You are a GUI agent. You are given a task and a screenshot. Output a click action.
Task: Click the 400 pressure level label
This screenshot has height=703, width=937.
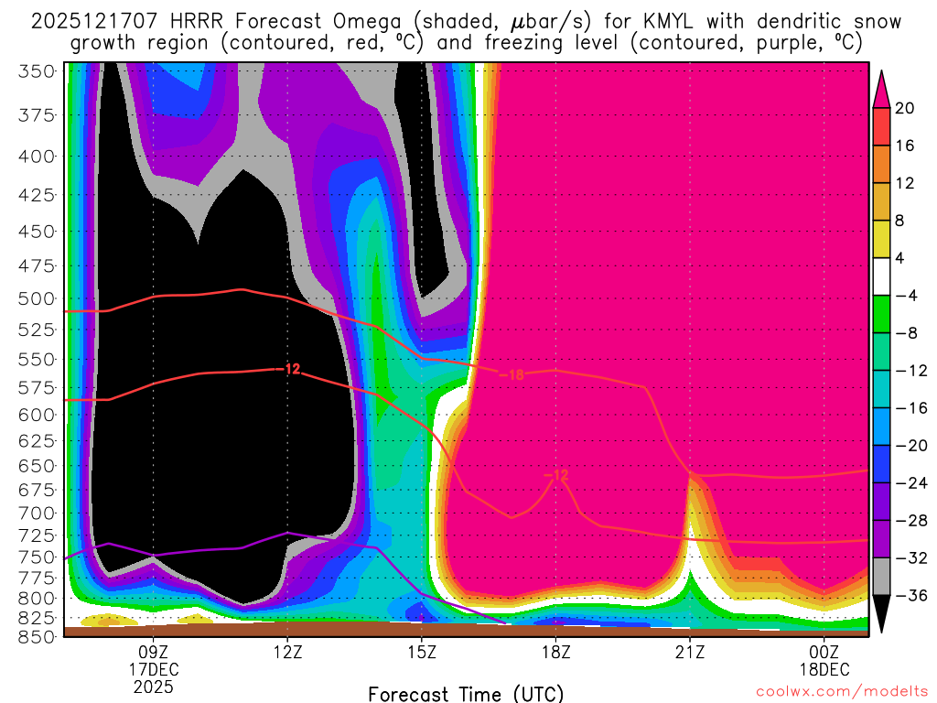click(x=37, y=157)
